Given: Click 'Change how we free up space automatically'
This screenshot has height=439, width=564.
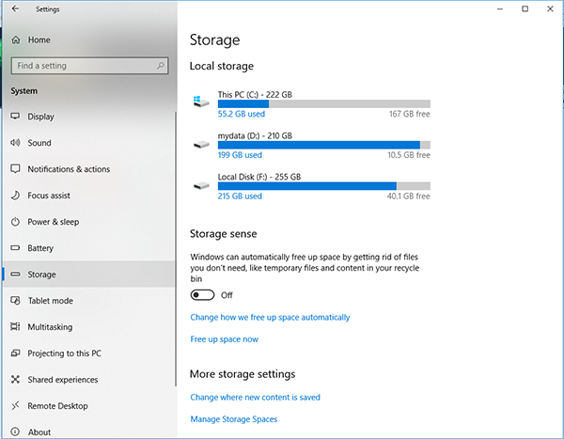Looking at the screenshot, I should (x=270, y=318).
